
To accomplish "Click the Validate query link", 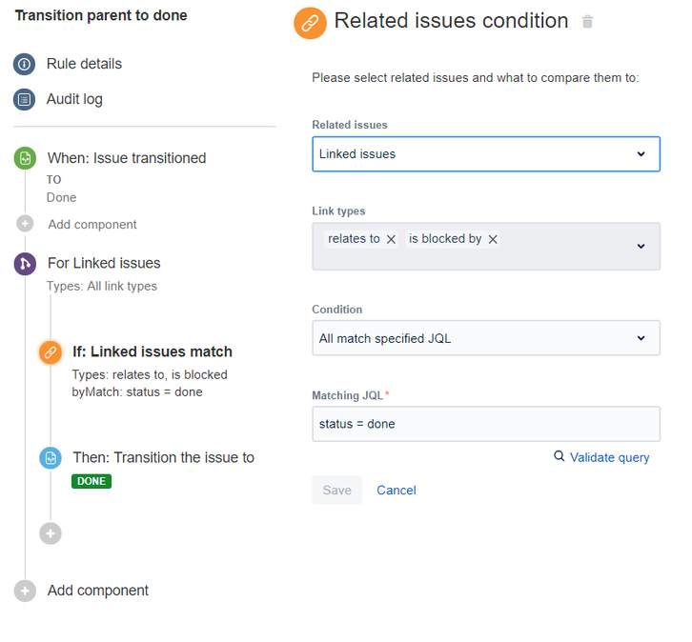I will click(x=609, y=457).
